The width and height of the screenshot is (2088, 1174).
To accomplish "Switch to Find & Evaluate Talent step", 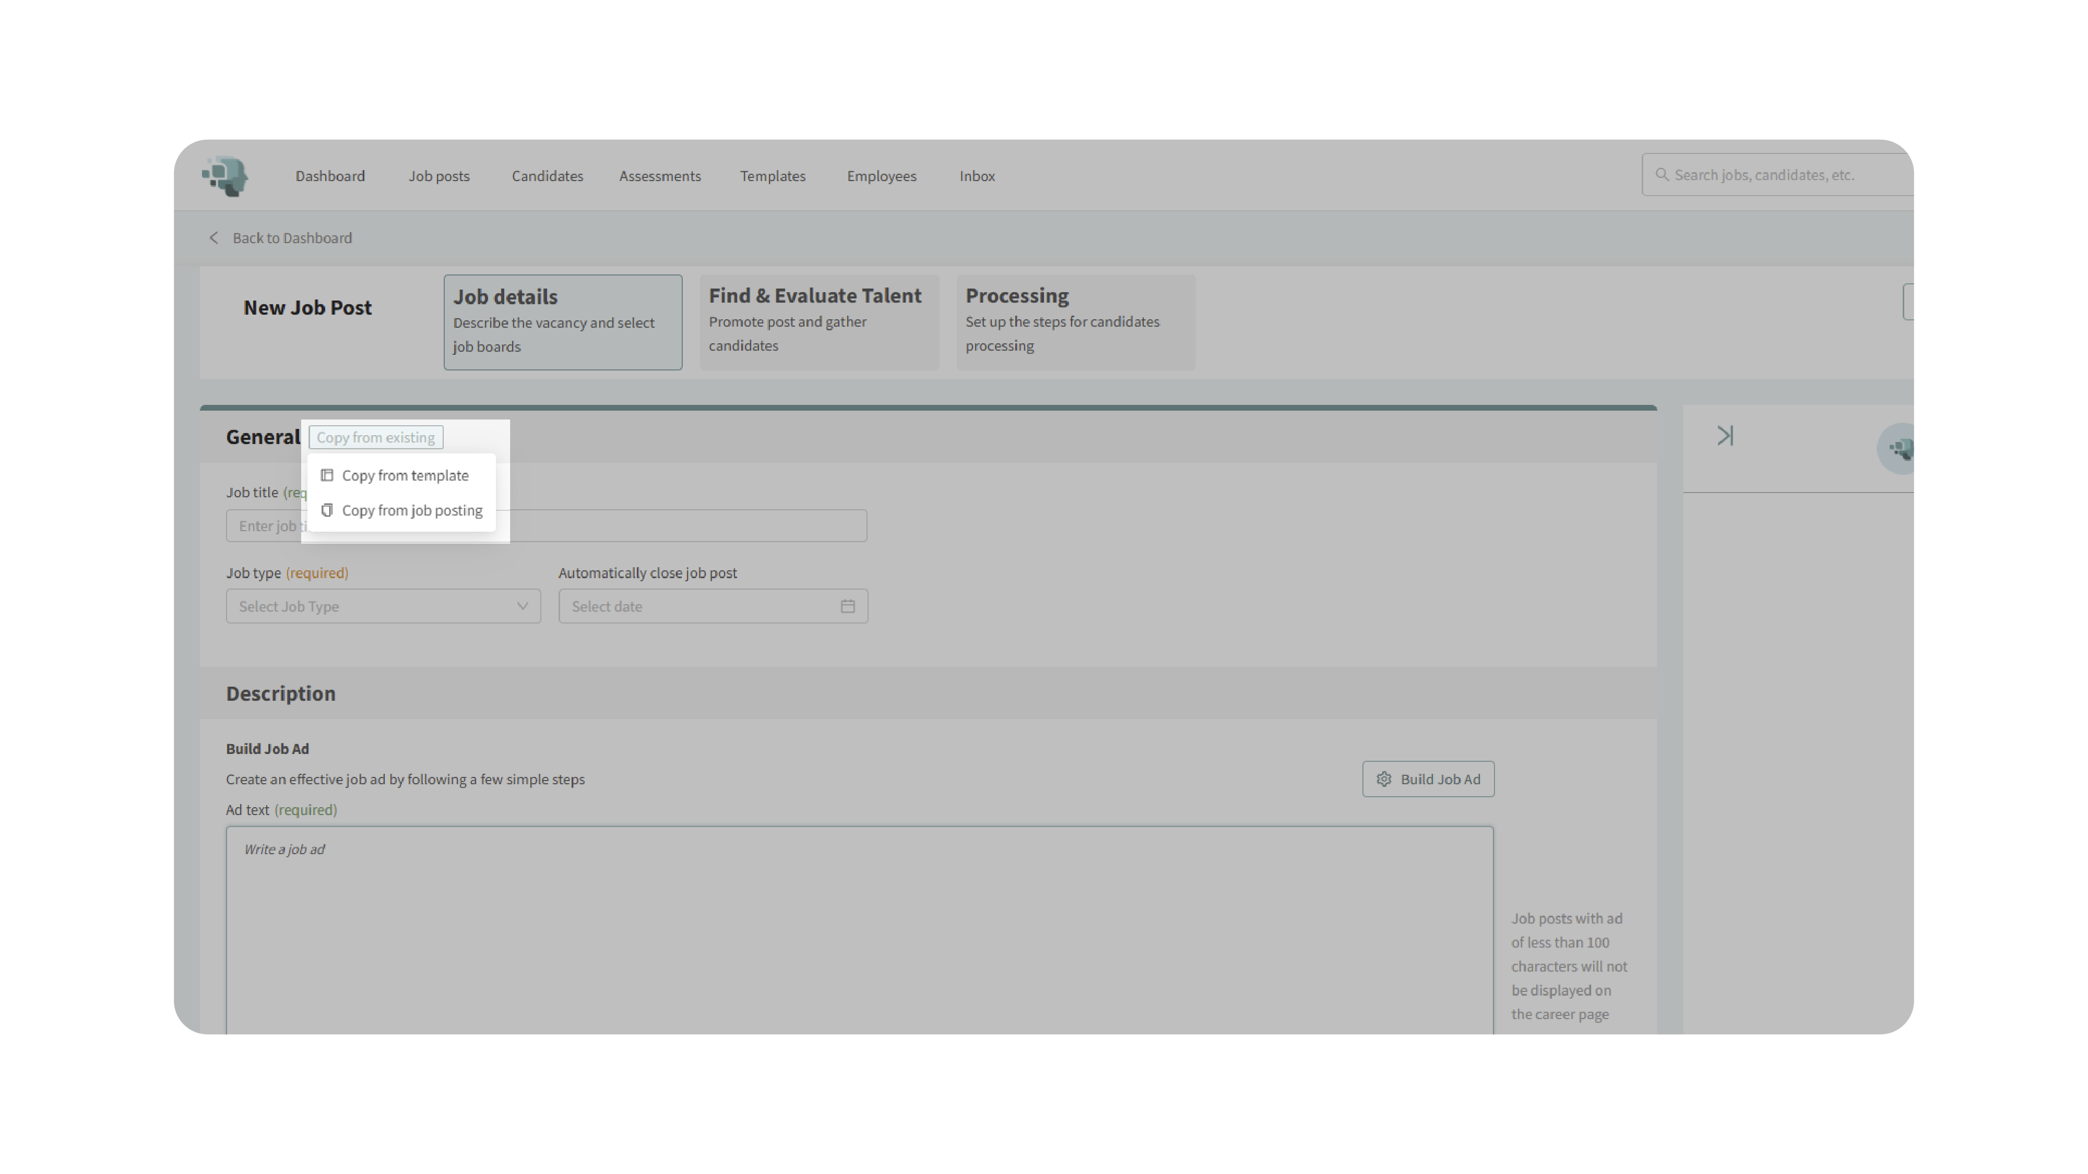I will pos(818,321).
